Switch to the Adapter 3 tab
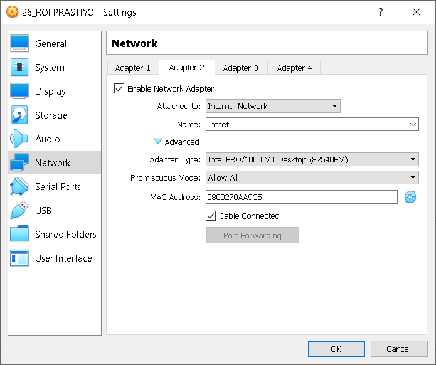436x365 pixels. 241,68
